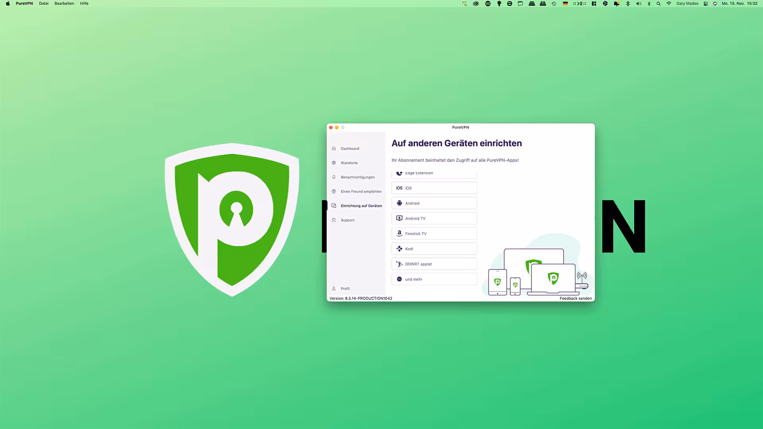Open the Edge Extension entry
The width and height of the screenshot is (763, 429).
point(434,173)
